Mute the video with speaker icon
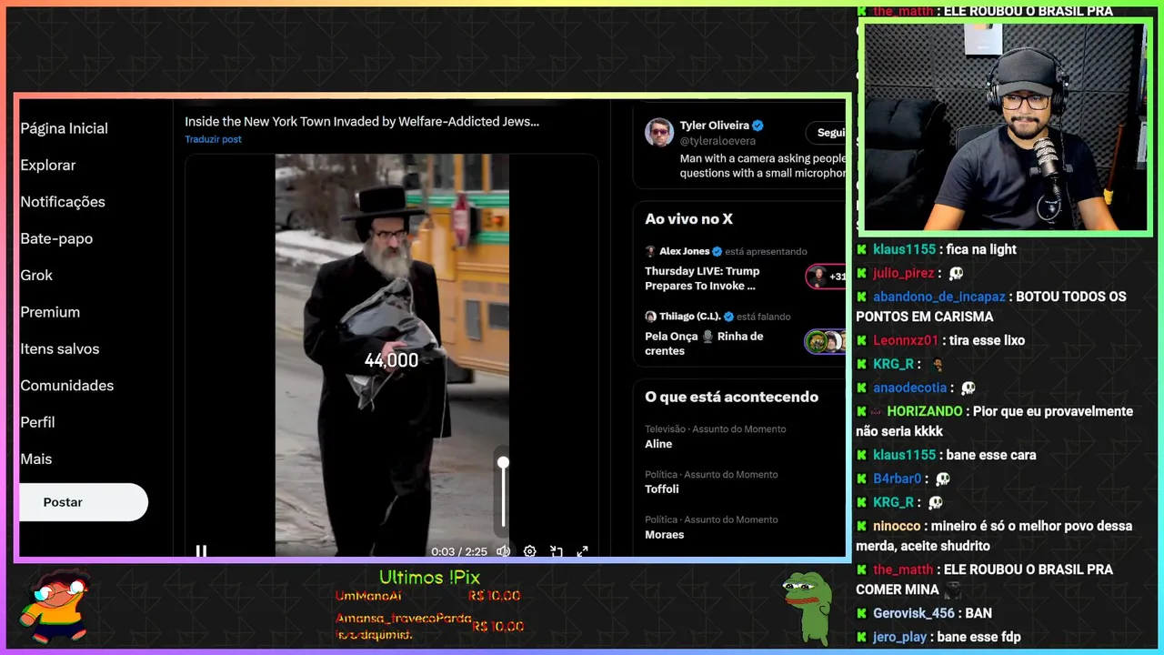Viewport: 1164px width, 655px height. tap(503, 551)
